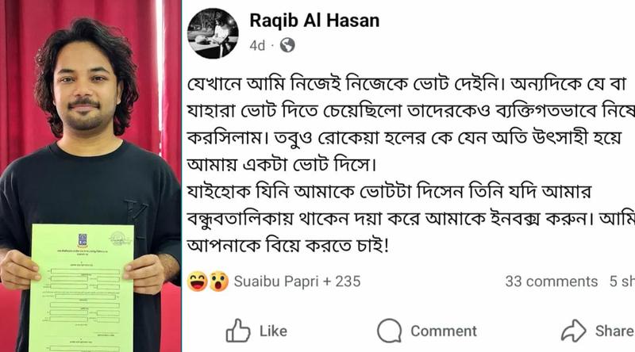
Task: Click the Share arrow icon
Action: [573, 331]
